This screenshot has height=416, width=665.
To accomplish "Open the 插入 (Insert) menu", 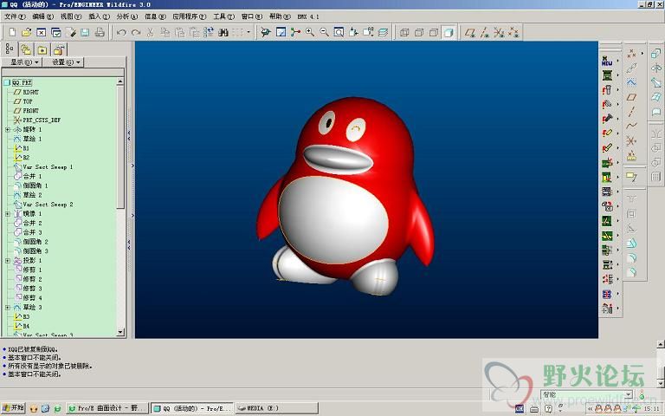I will click(99, 16).
